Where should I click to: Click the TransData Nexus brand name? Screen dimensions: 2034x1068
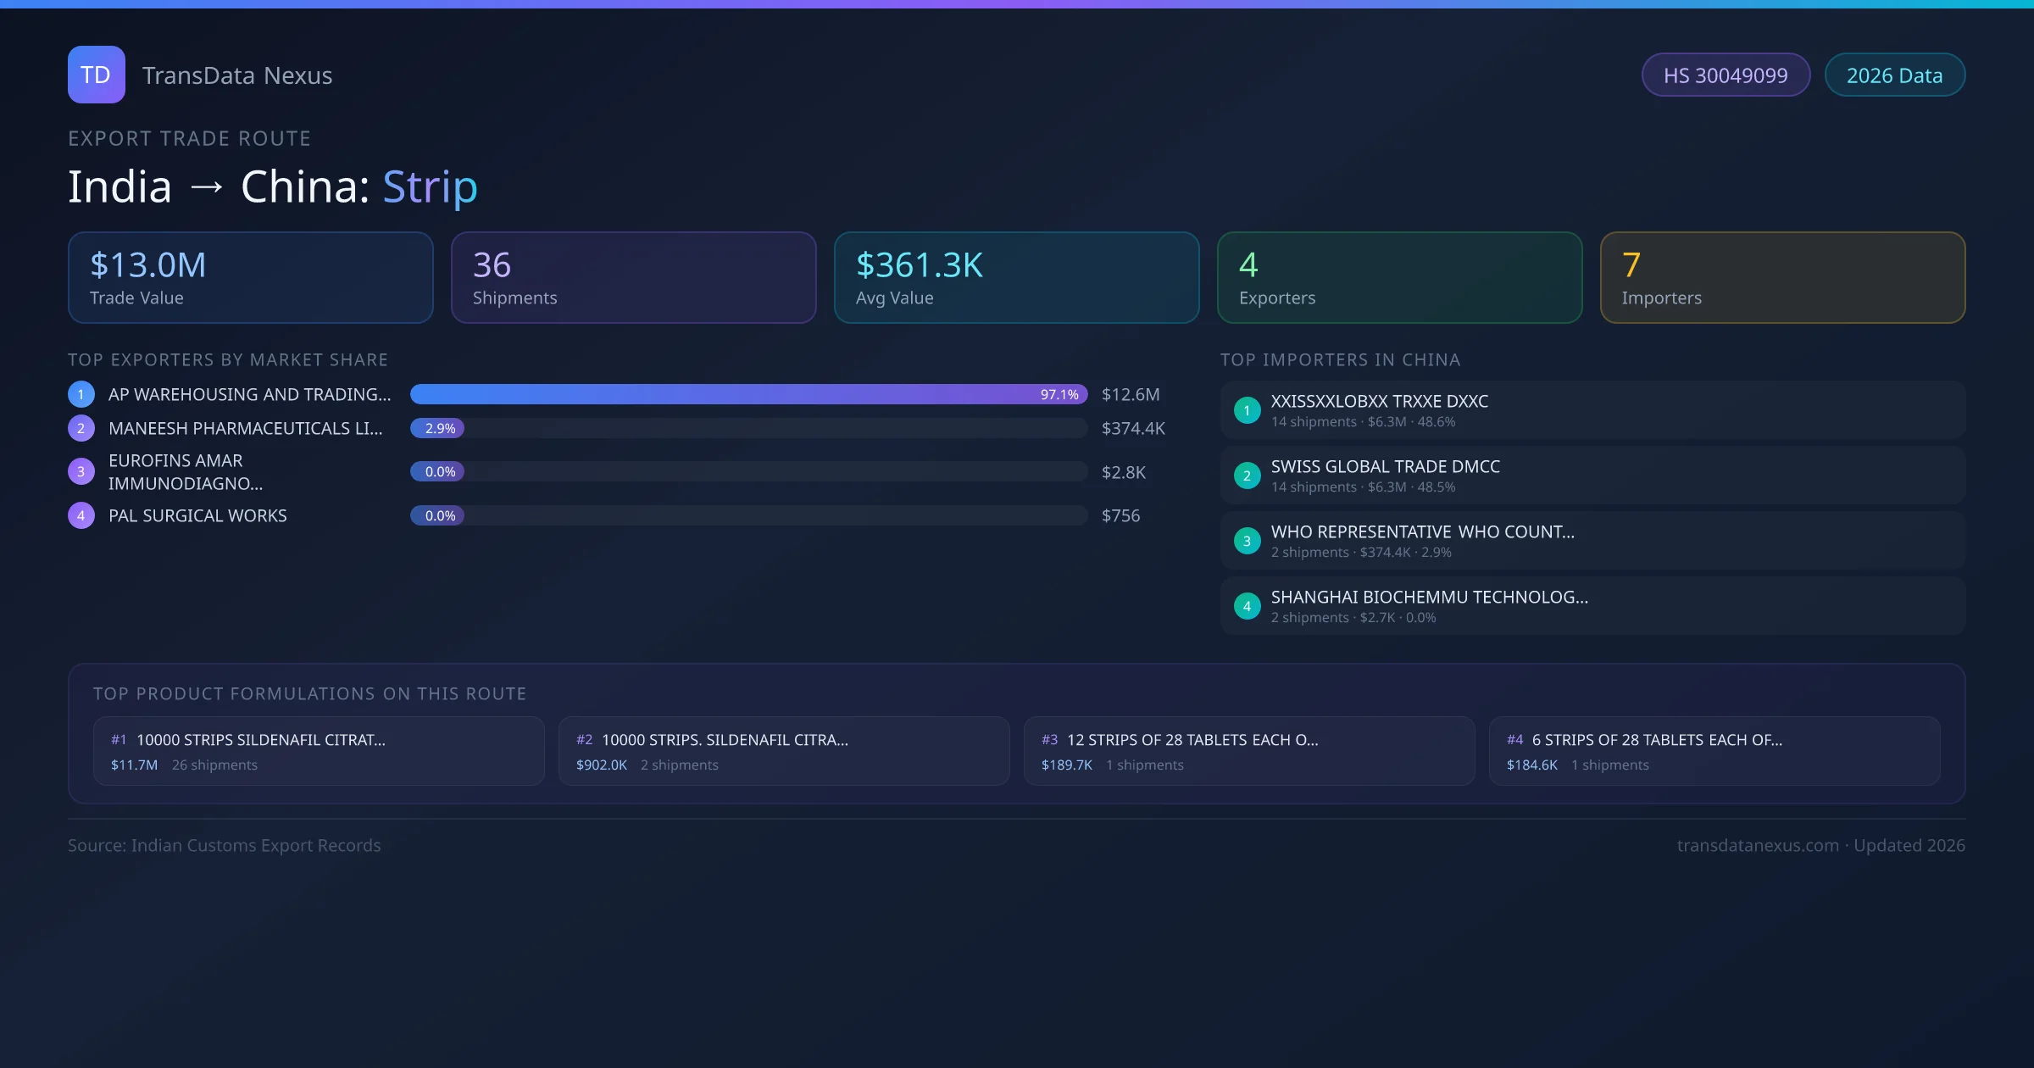[237, 75]
